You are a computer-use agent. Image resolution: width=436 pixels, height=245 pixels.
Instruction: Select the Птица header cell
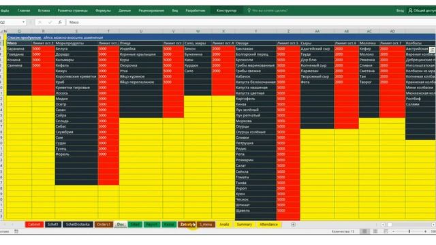[x=141, y=43]
